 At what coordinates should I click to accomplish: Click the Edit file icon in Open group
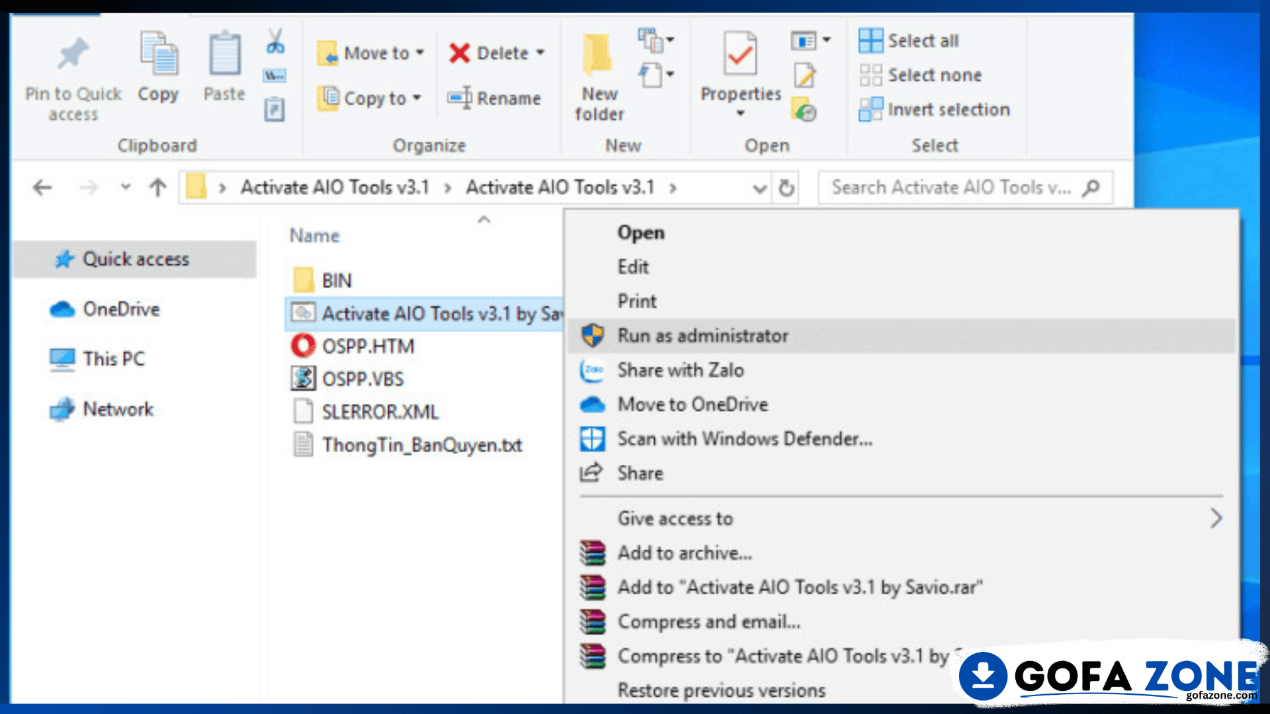pyautogui.click(x=805, y=76)
